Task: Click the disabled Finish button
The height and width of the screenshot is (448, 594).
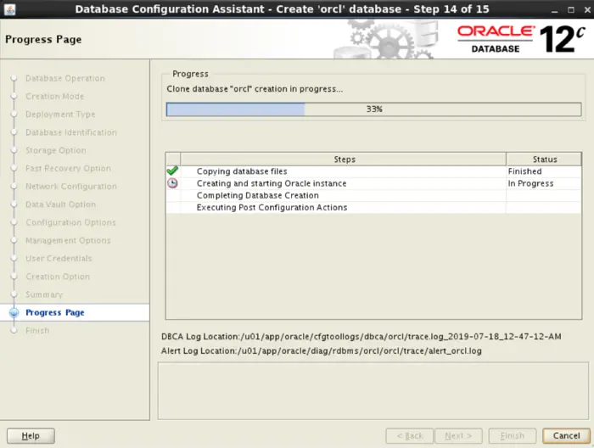Action: pyautogui.click(x=513, y=435)
